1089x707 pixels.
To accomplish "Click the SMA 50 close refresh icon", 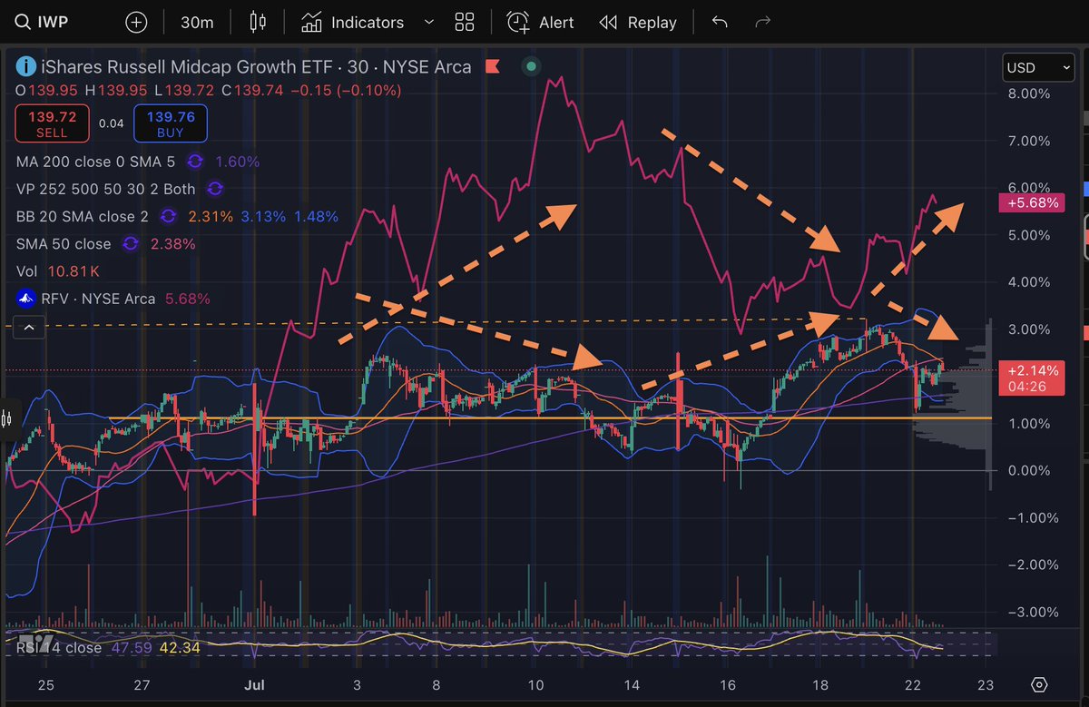I will 131,243.
